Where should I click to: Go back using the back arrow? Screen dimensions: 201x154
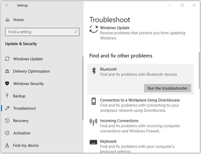(7, 5)
